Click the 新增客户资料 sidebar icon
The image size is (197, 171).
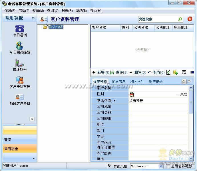click(20, 99)
